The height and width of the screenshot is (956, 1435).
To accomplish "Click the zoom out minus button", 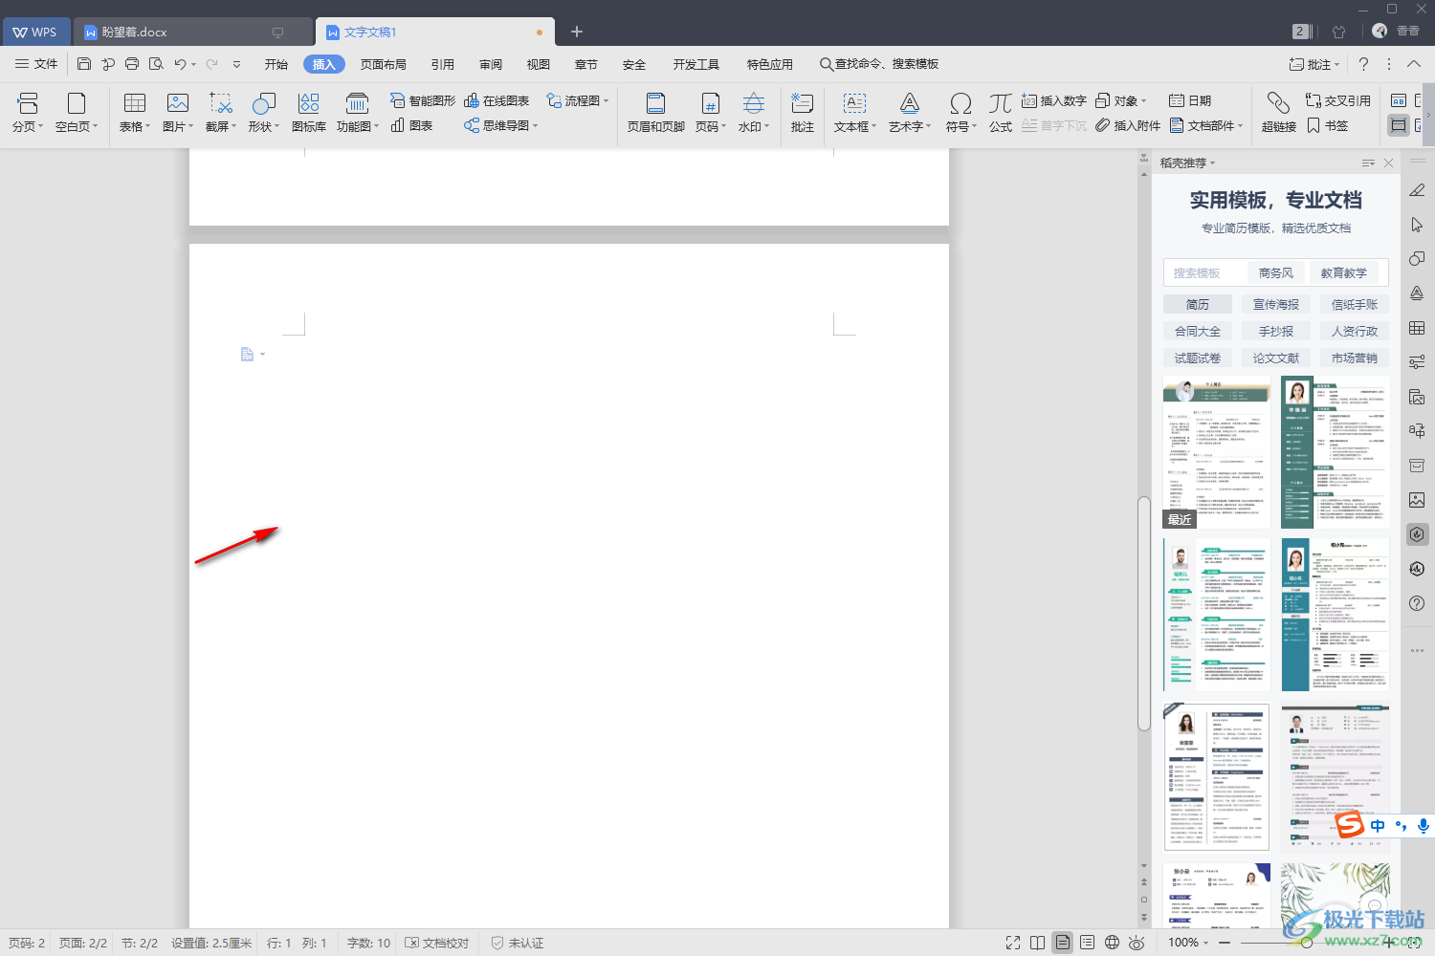I will pos(1225,943).
